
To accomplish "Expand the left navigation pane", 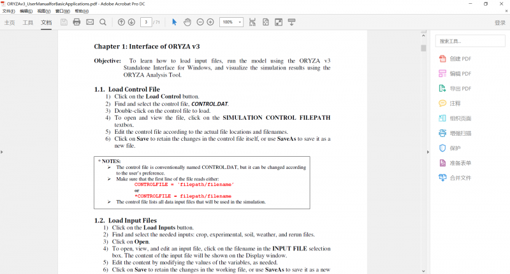I will [2, 152].
